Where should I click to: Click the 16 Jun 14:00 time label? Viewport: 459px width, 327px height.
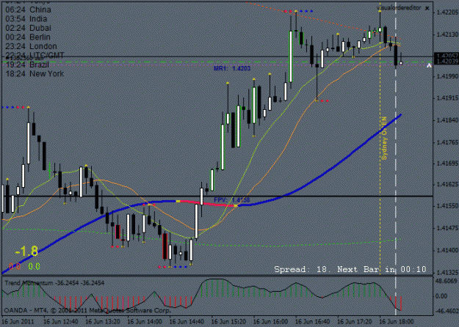tap(145, 322)
